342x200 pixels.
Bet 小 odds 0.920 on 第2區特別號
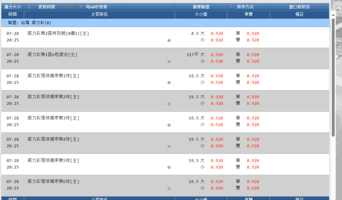217,40
